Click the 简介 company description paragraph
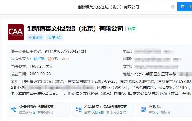Viewport: 192px width, 121px height. [x=101, y=87]
